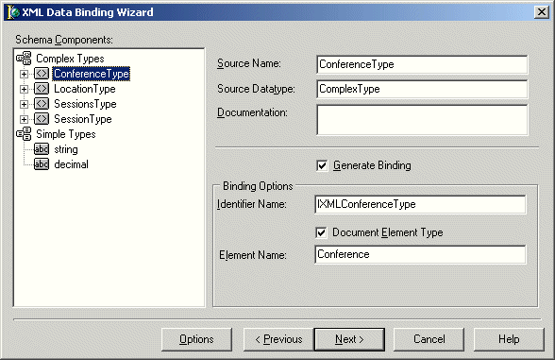Select the Complex Types root label

70,59
